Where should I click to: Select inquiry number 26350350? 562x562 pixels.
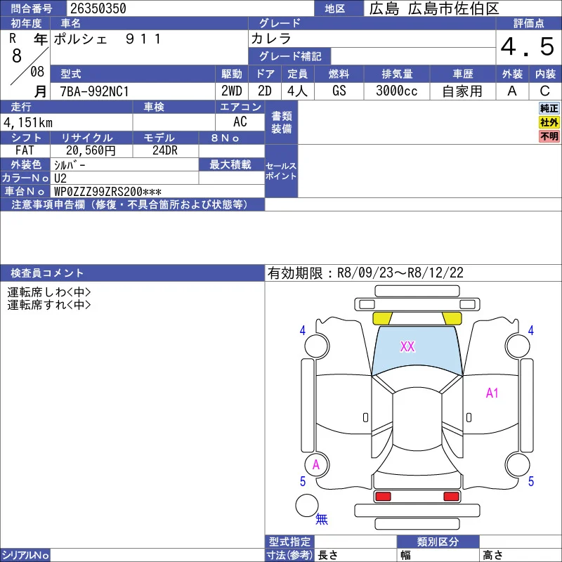coord(98,8)
